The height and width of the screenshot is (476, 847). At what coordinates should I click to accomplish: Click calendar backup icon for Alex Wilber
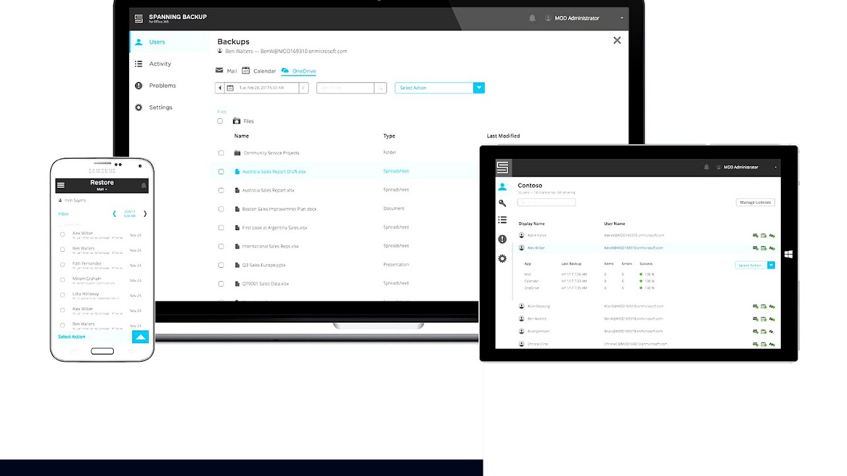point(764,248)
